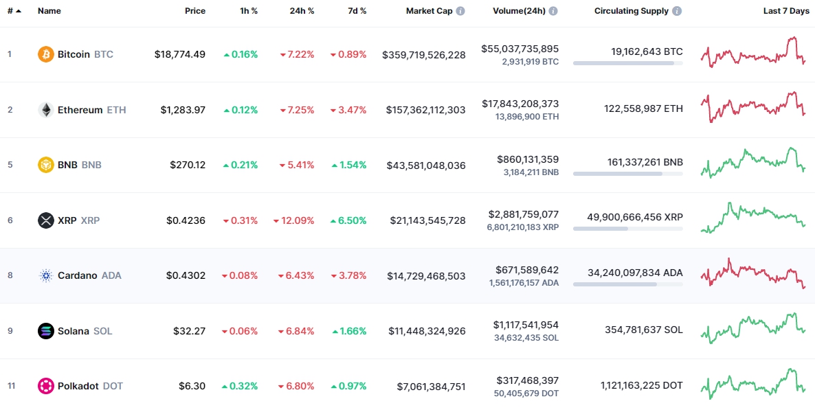Click the XRP logo icon
The width and height of the screenshot is (815, 410).
tap(46, 220)
